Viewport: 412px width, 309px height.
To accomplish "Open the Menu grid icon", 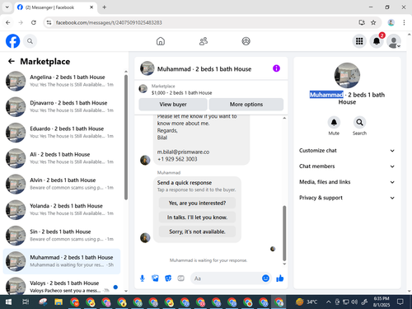I will [359, 41].
